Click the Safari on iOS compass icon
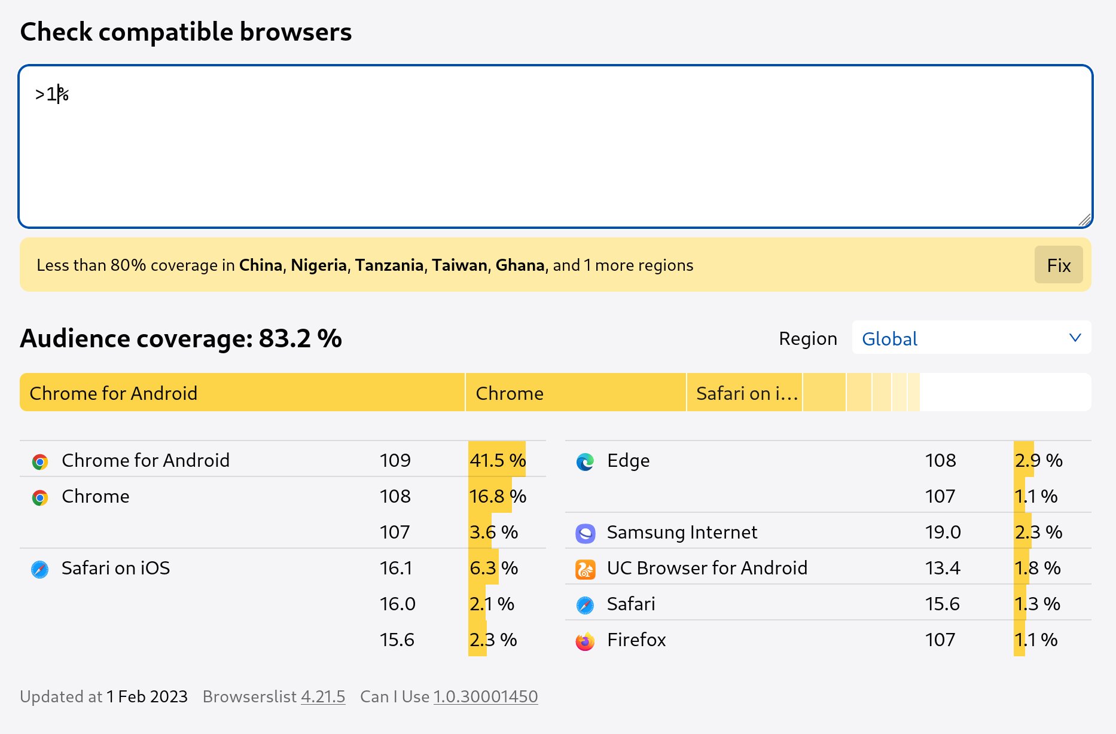Screen dimensions: 1116x734 click(40, 569)
